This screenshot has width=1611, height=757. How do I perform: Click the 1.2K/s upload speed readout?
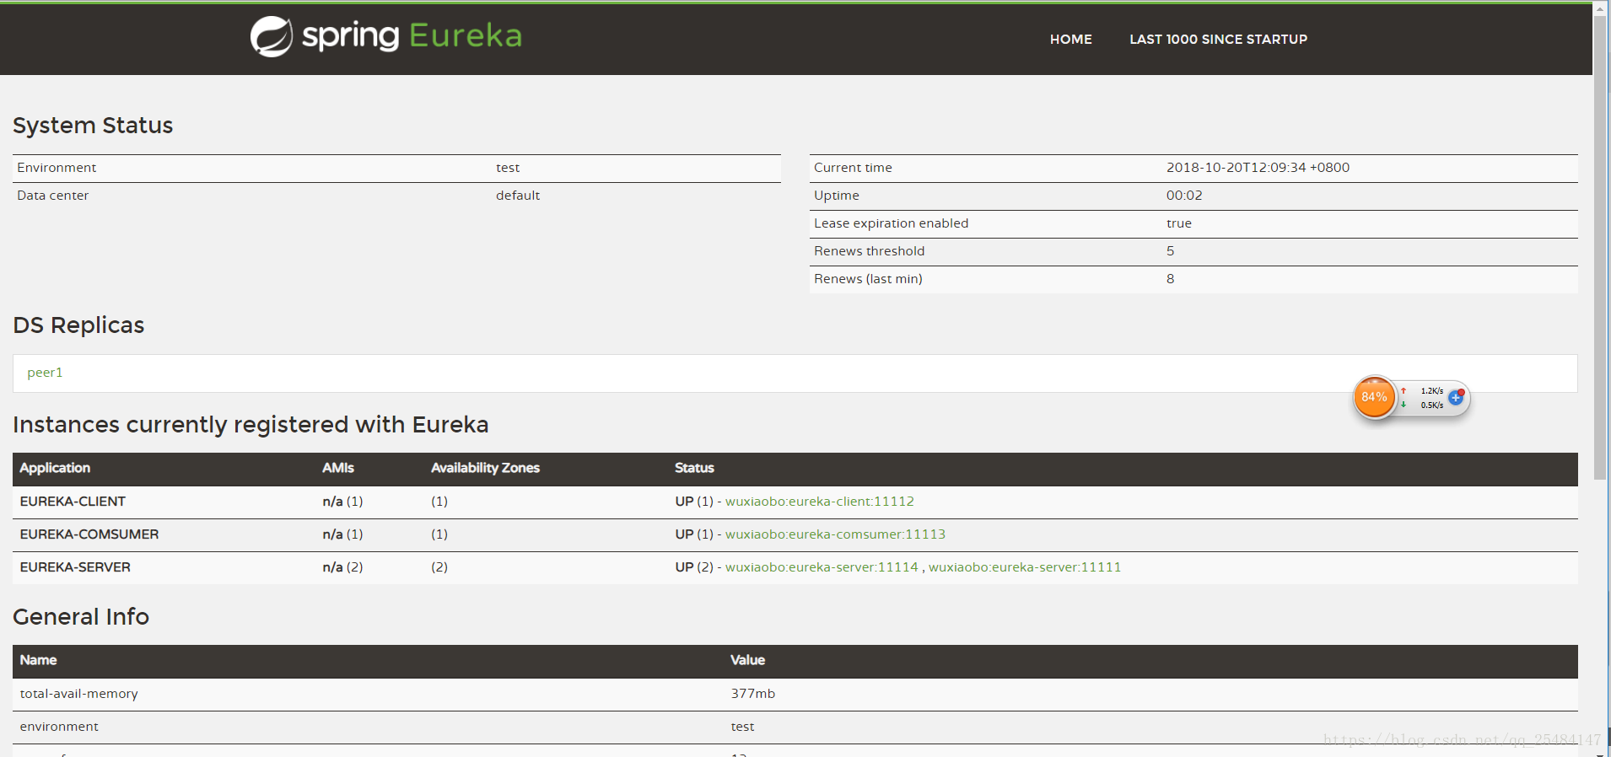tap(1431, 391)
